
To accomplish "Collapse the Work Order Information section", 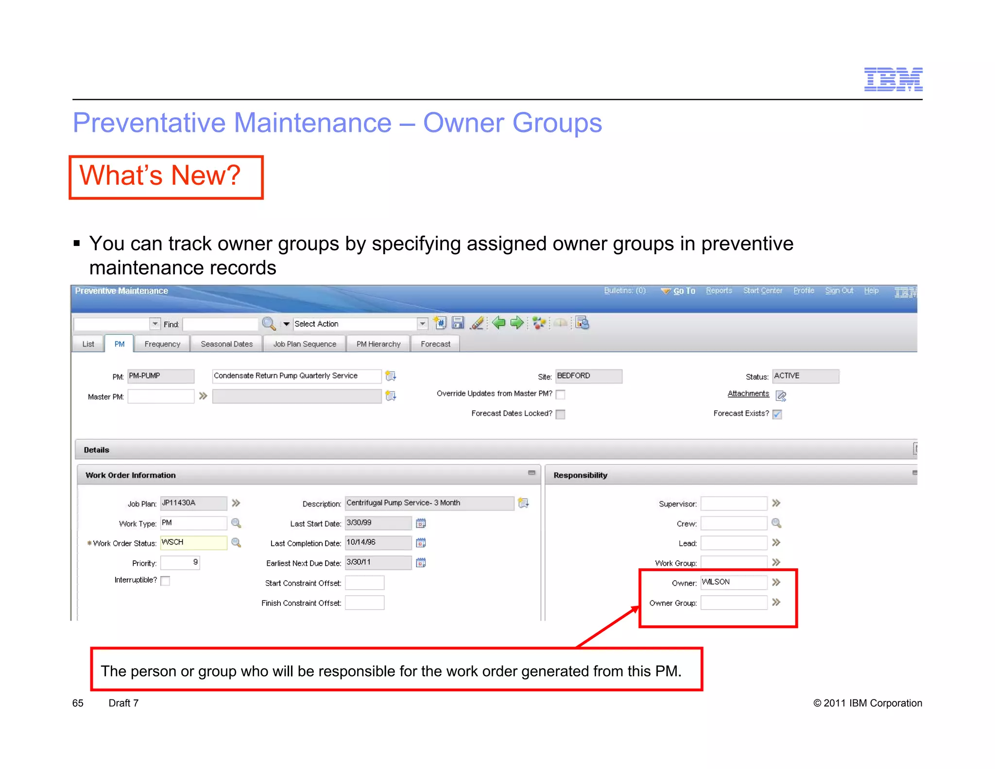I will coord(532,472).
